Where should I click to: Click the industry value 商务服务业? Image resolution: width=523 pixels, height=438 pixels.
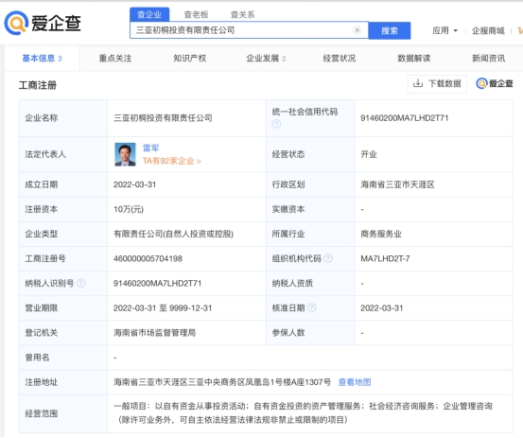click(381, 234)
